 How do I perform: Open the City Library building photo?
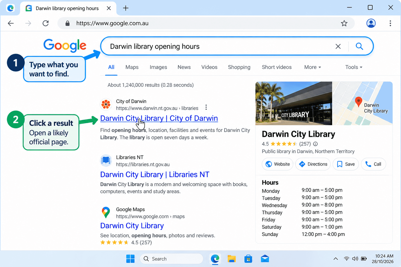click(294, 103)
